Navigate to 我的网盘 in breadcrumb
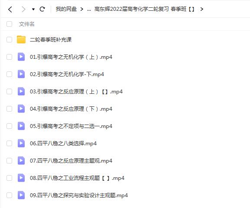The image size is (250, 208). click(66, 9)
